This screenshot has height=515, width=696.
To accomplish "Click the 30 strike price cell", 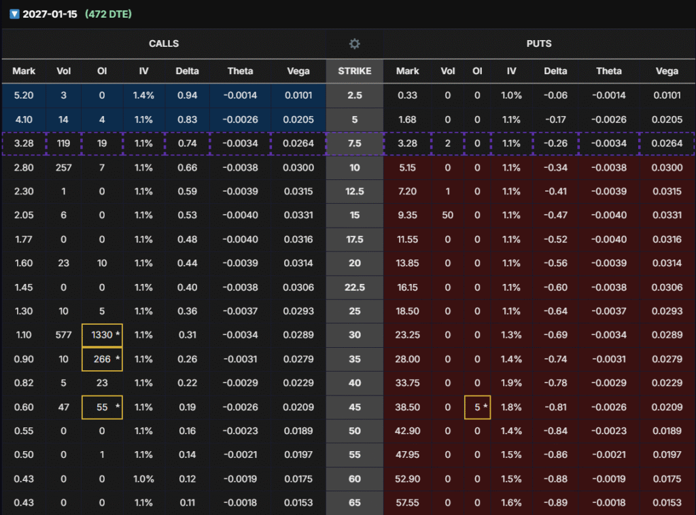I will pos(354,335).
